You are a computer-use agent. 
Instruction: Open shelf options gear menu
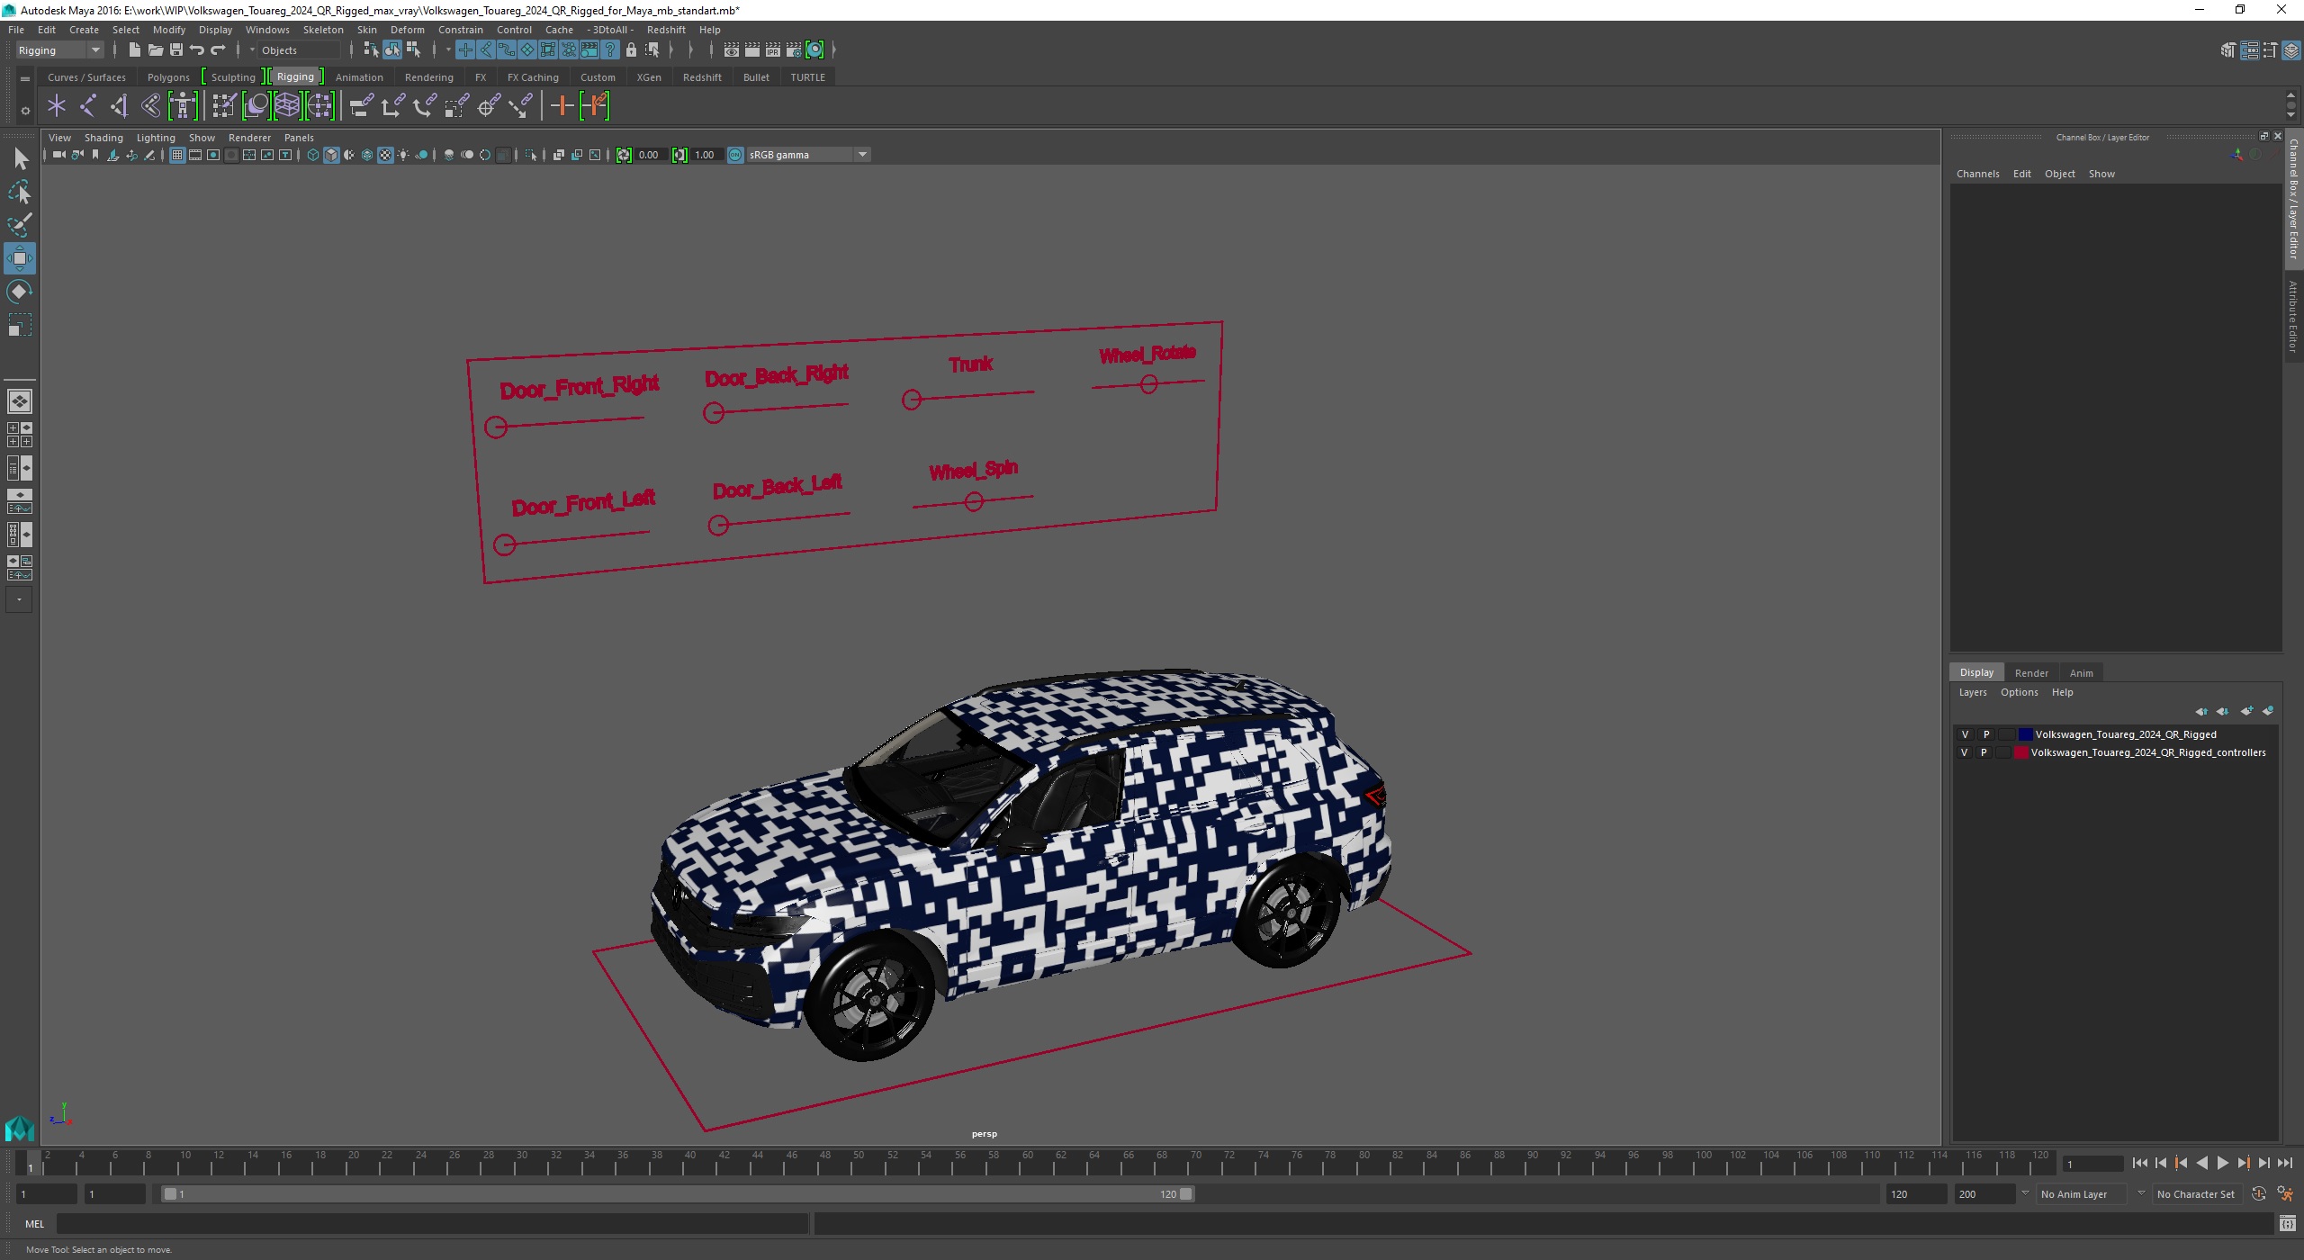click(x=24, y=111)
